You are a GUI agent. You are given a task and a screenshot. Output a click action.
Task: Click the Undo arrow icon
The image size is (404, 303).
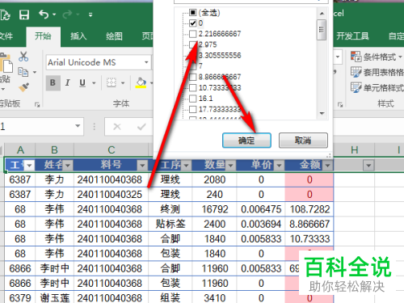(x=44, y=15)
